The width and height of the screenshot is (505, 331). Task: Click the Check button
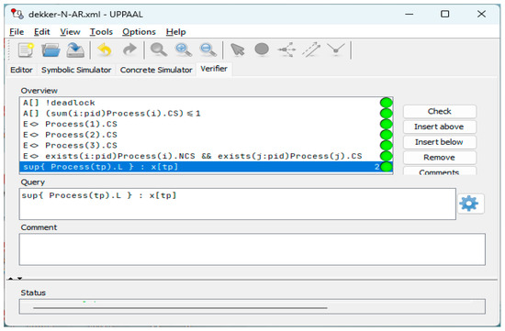pos(439,111)
